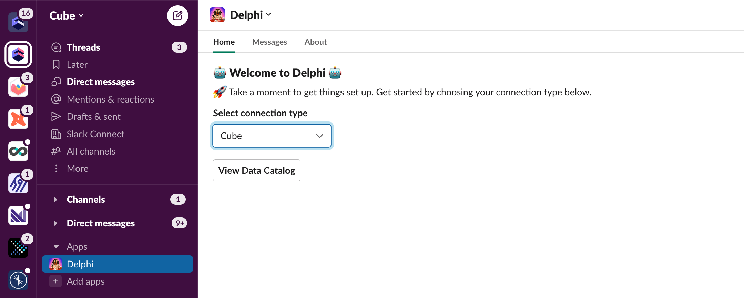Expand the Channels section
Viewport: 744px width, 298px height.
(55, 199)
